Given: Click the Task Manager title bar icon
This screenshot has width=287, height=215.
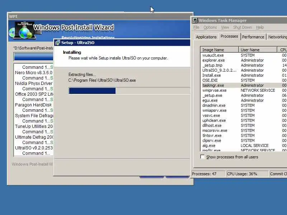Looking at the screenshot, I should point(195,20).
